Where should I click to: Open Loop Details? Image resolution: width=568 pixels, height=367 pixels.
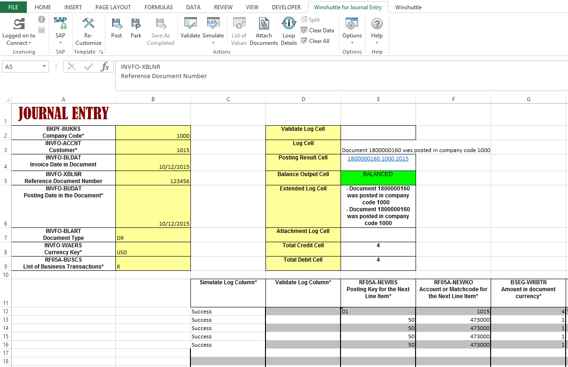[x=289, y=31]
